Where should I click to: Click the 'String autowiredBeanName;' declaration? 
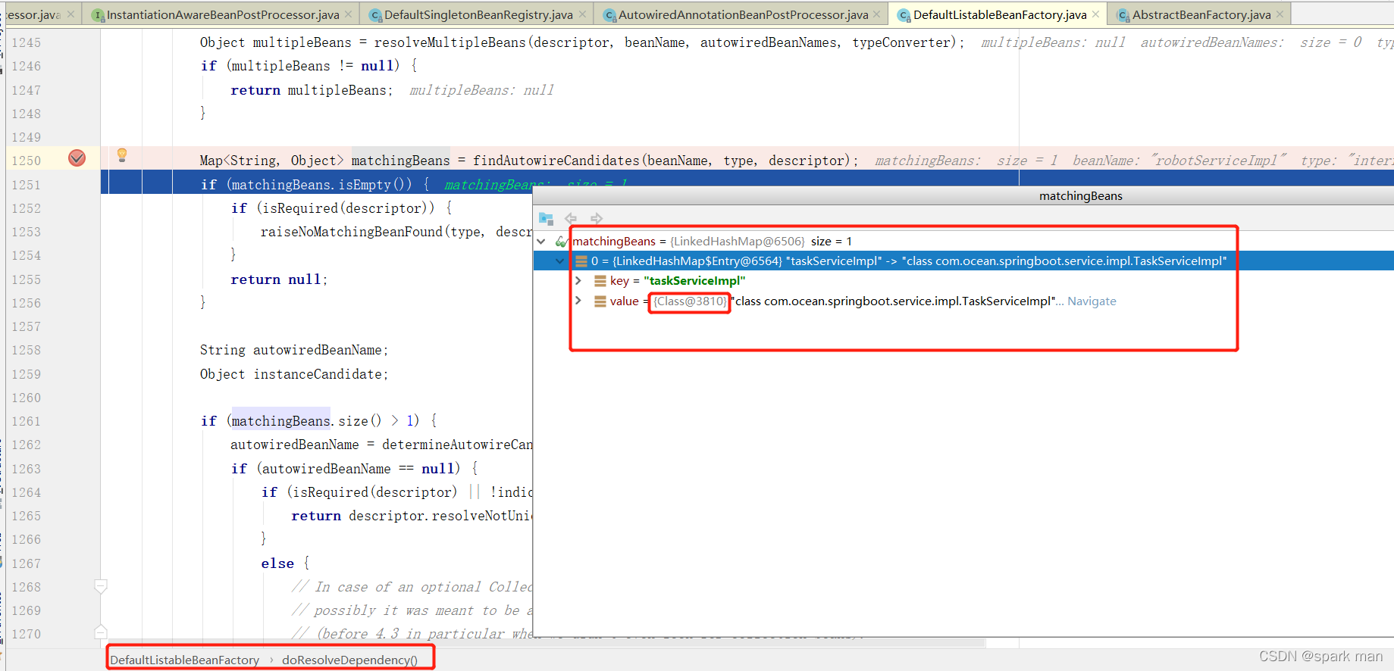[x=294, y=350]
